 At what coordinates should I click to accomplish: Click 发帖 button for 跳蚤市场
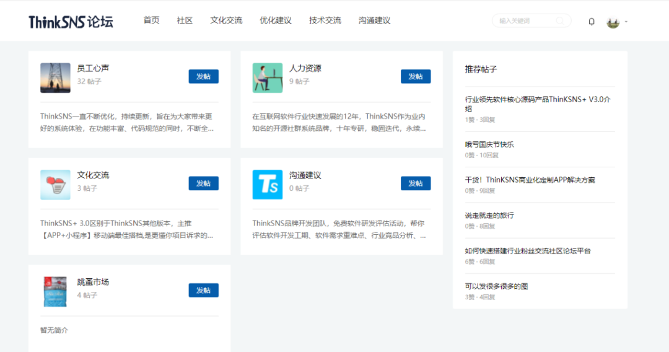coord(204,291)
